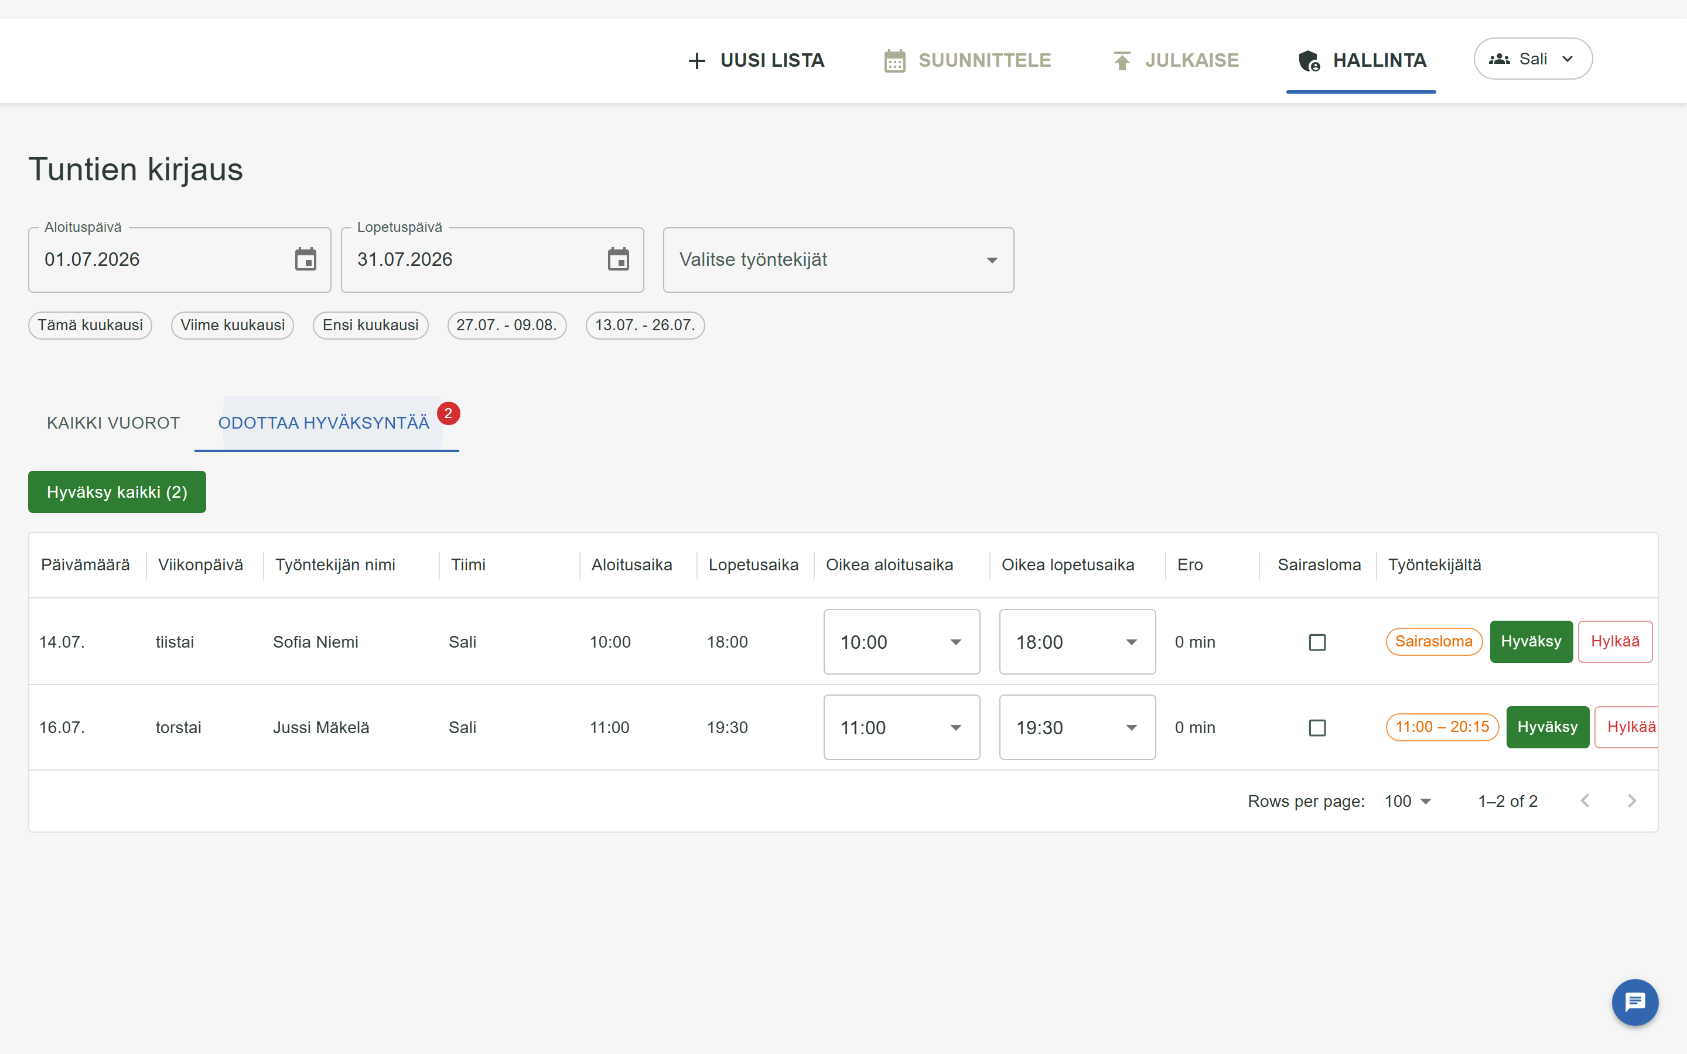The height and width of the screenshot is (1054, 1687).
Task: Tick Sairasloma checkbox for Jussi Mäkelä
Action: pyautogui.click(x=1317, y=728)
